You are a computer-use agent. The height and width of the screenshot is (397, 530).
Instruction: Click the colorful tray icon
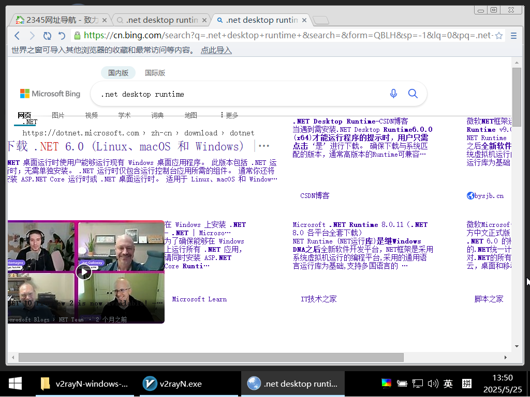(386, 383)
